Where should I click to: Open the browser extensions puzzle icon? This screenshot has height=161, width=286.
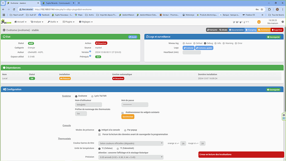click(x=269, y=9)
